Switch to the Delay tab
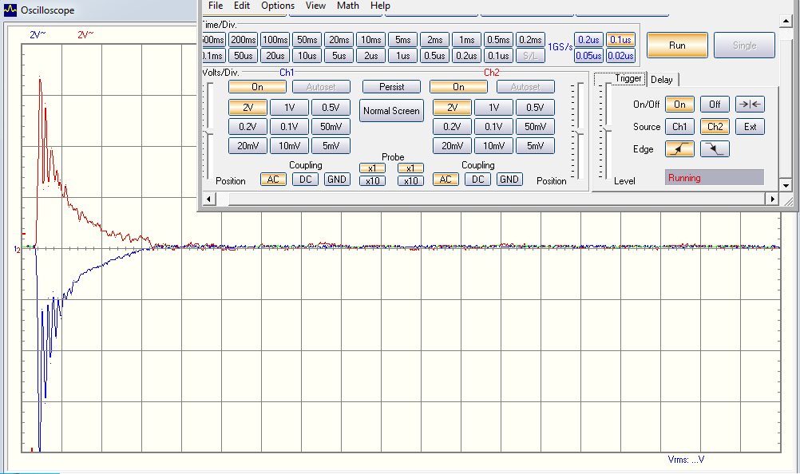This screenshot has width=800, height=474. 662,80
